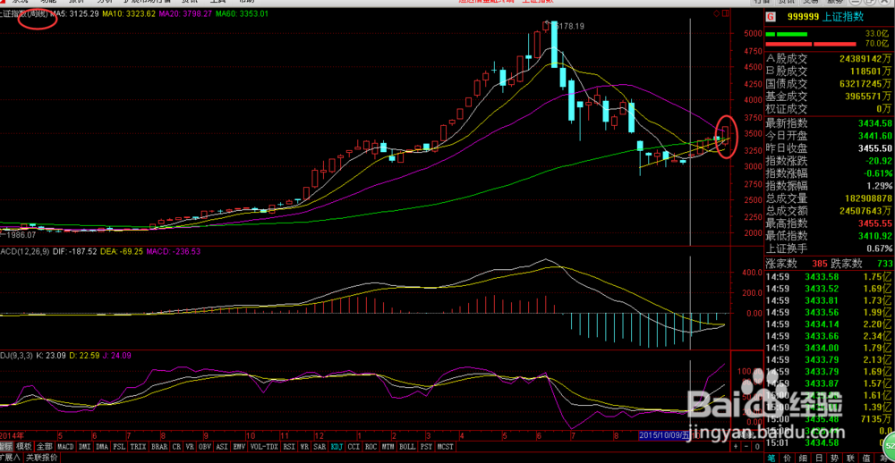Select the highlighted KDJ indicator tab
This screenshot has width=895, height=463.
pyautogui.click(x=337, y=447)
